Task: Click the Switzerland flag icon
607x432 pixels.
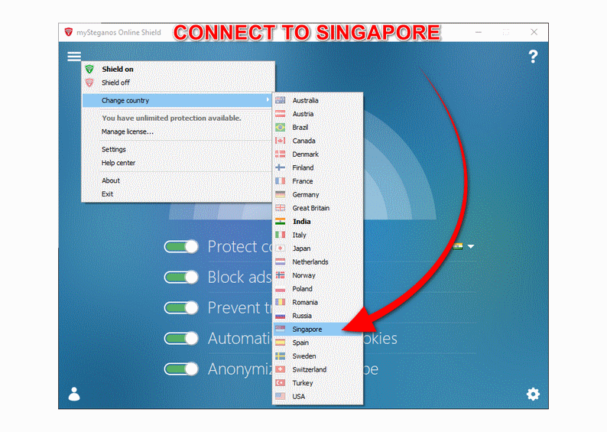Action: coord(281,369)
